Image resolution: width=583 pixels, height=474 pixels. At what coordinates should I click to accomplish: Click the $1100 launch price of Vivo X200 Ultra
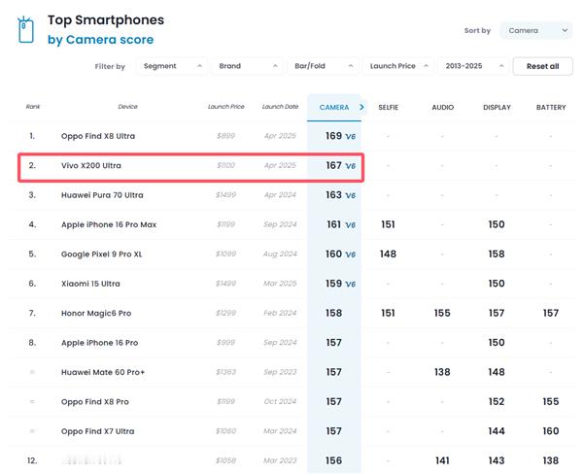pyautogui.click(x=226, y=165)
